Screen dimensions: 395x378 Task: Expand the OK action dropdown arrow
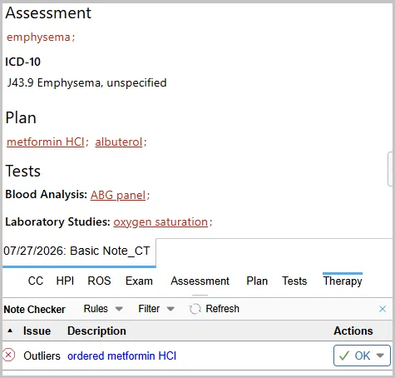click(x=380, y=356)
